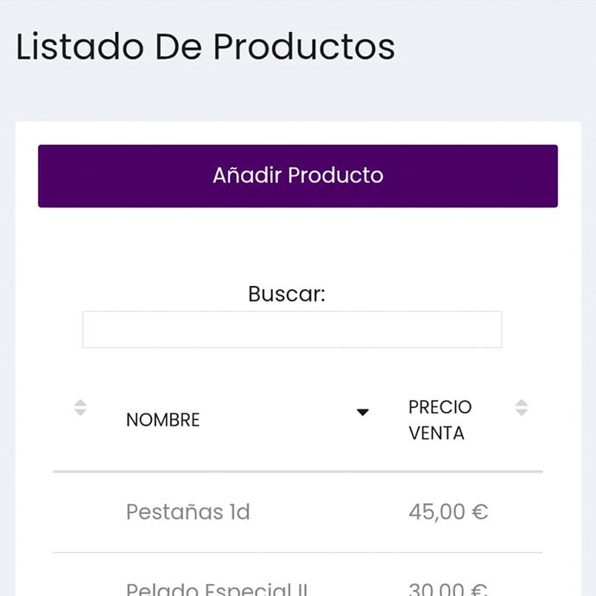Viewport: 596px width, 596px height.
Task: Sort the table by NOMBRE header text
Action: coord(162,420)
